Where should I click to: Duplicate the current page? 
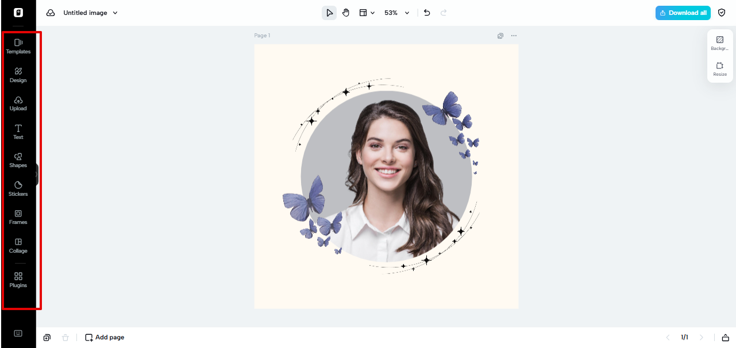pyautogui.click(x=47, y=337)
